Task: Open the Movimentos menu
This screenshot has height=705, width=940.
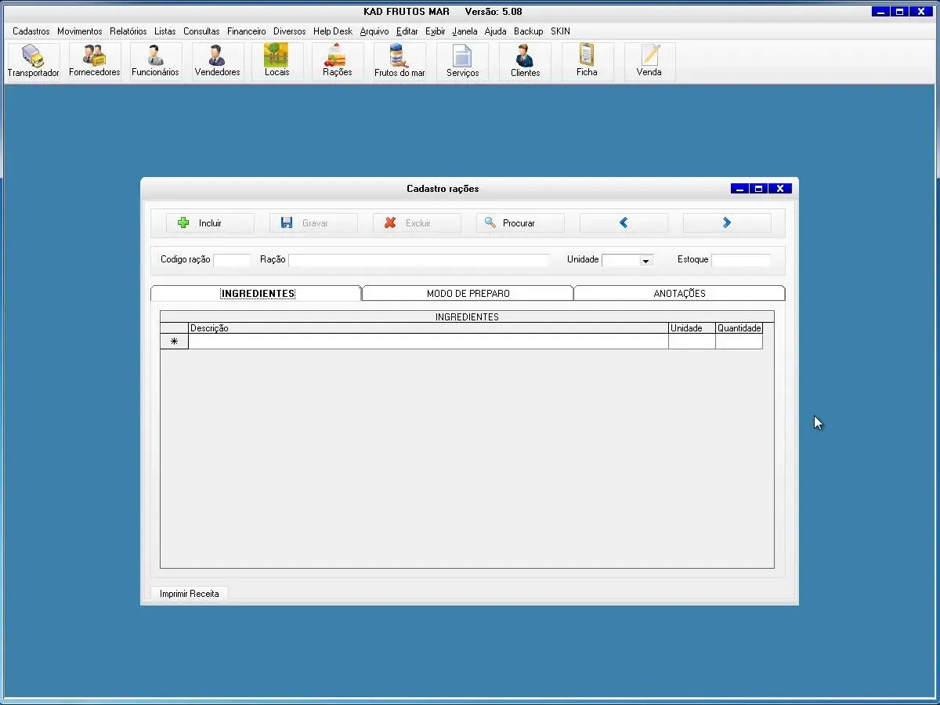Action: point(80,31)
